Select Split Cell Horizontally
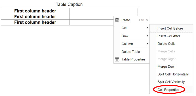 pos(173,74)
